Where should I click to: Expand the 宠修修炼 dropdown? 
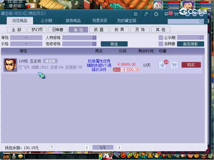pos(94,44)
